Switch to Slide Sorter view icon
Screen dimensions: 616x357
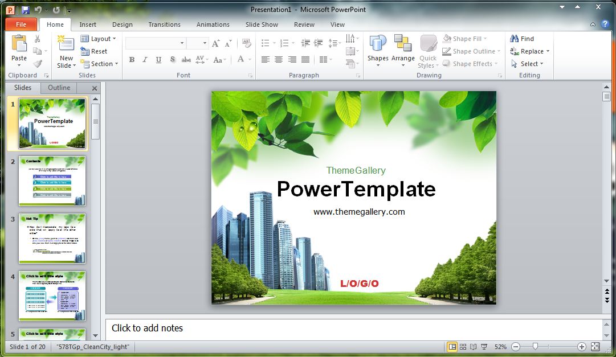462,346
